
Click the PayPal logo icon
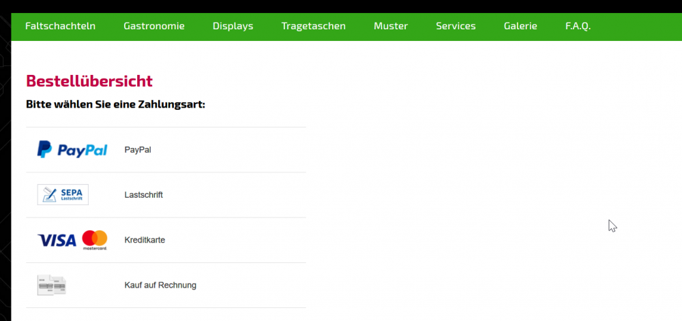[x=72, y=149]
